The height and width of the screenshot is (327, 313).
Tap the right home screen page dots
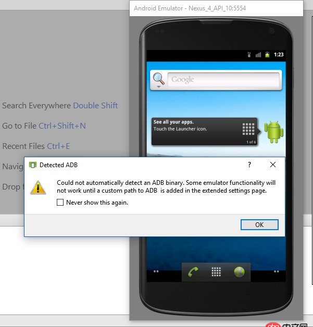pyautogui.click(x=276, y=272)
